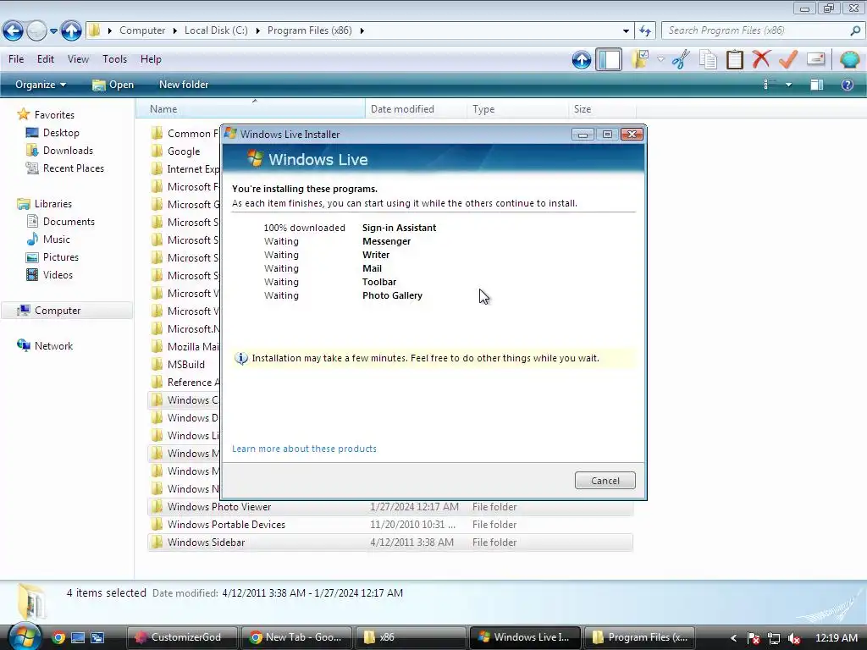867x650 pixels.
Task: Click New folder in command bar
Action: coord(184,85)
